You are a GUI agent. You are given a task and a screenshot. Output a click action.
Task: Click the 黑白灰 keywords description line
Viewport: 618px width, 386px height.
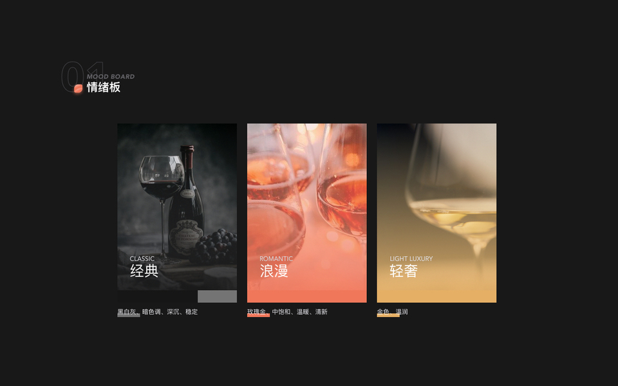(x=158, y=311)
